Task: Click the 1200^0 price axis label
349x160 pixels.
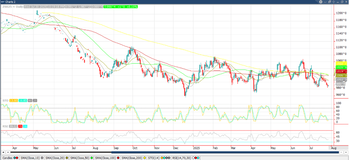Action: click(342, 13)
